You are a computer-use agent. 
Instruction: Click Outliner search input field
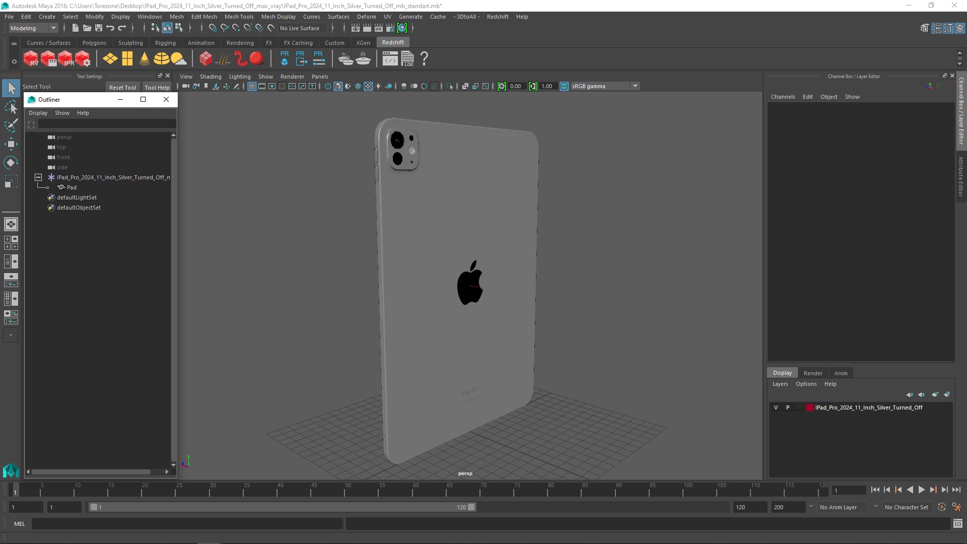pos(107,124)
